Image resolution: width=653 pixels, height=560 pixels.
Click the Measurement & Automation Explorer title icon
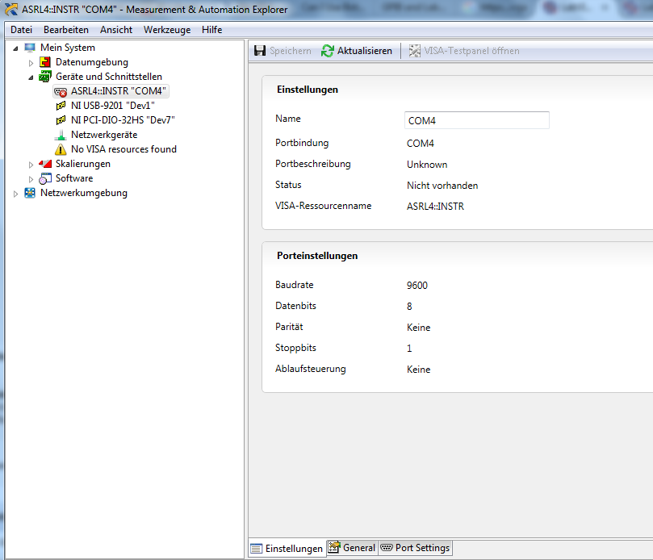[11, 9]
